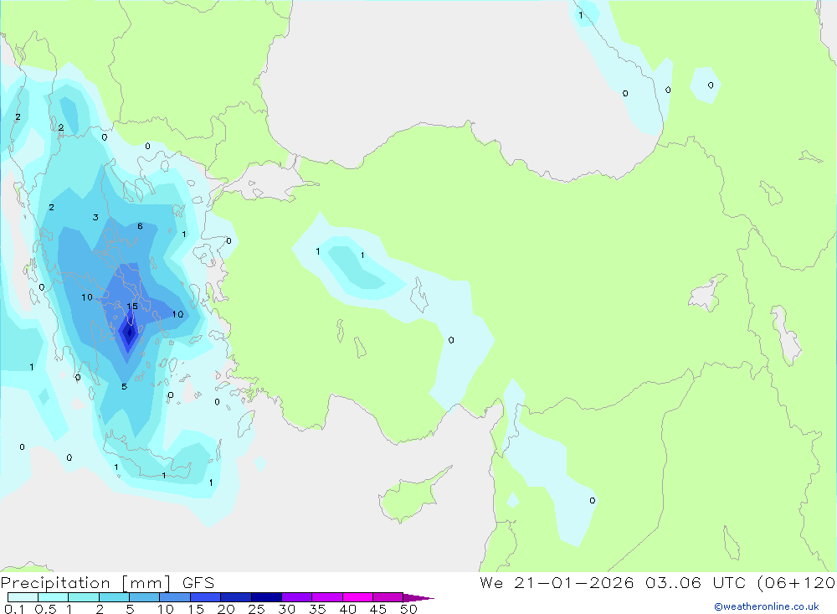
Task: Click the '0.1' label on the legend scale
Action: click(x=14, y=609)
